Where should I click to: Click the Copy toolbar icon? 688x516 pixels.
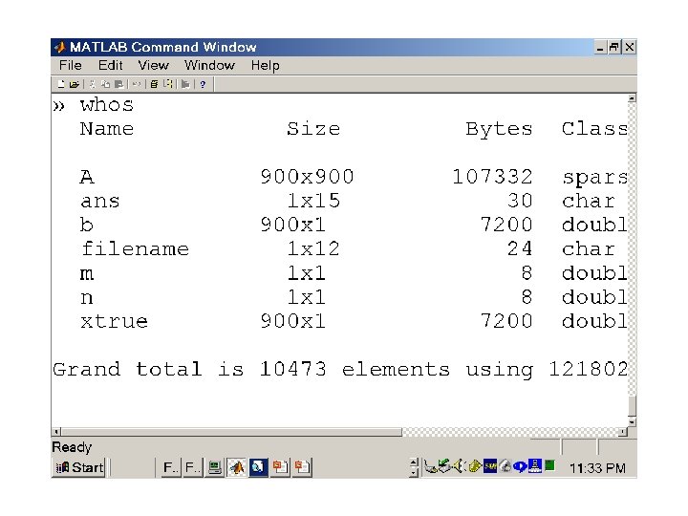105,84
